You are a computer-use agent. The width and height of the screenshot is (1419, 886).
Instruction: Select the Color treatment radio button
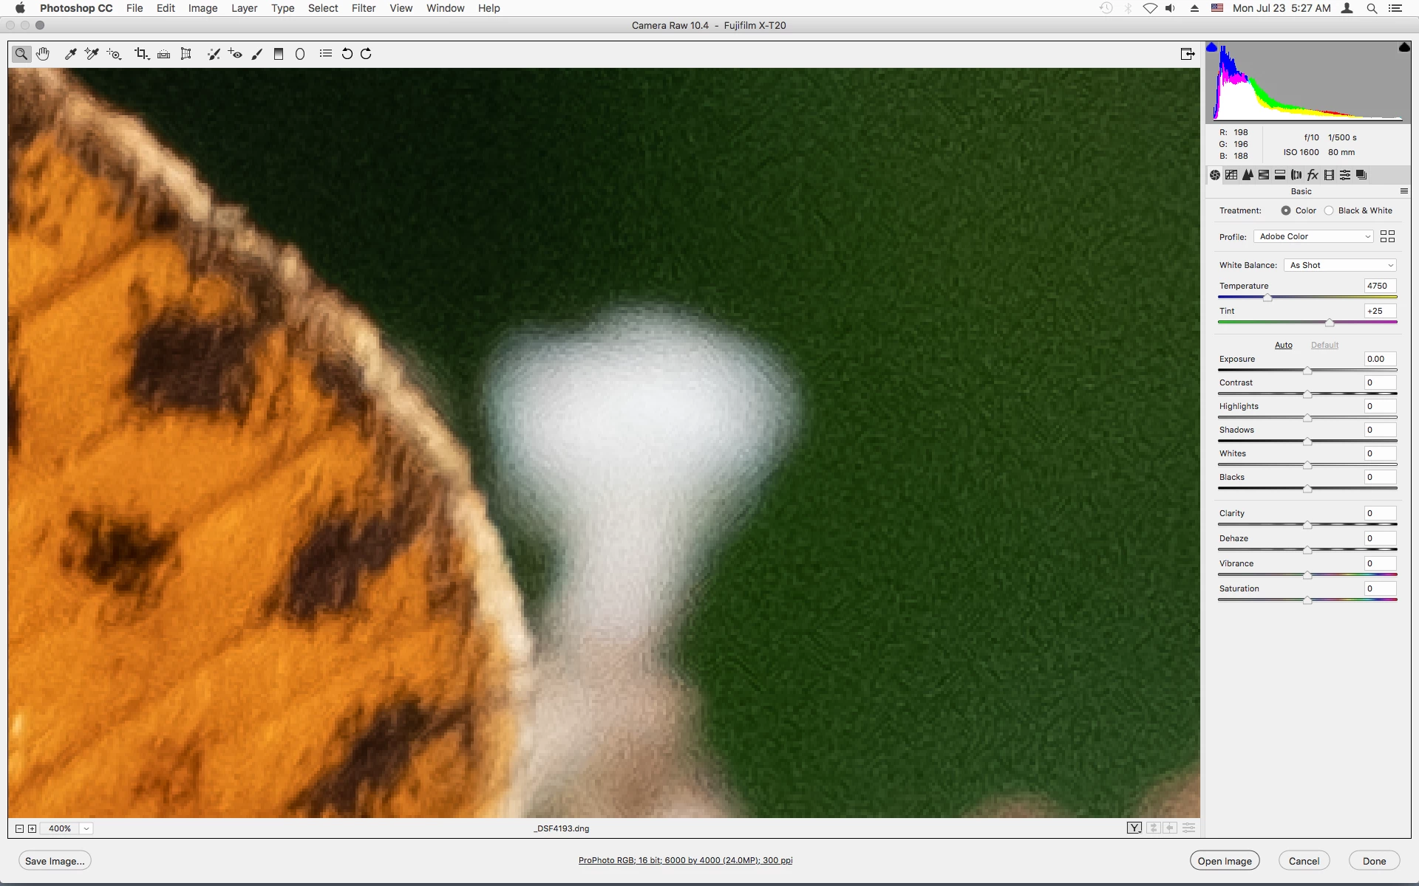pyautogui.click(x=1286, y=210)
